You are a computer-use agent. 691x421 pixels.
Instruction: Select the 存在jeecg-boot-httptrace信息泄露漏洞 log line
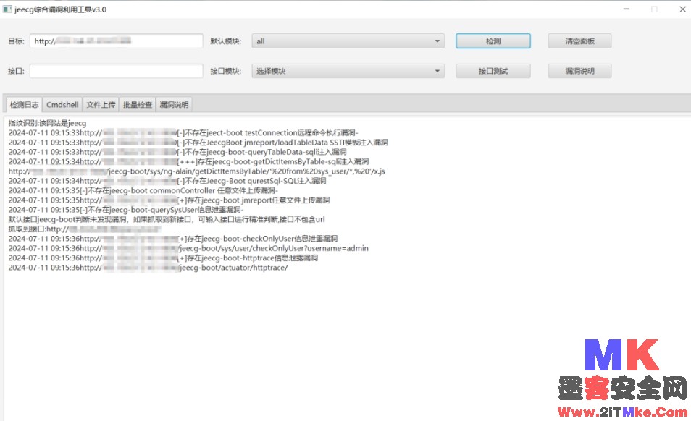(163, 258)
